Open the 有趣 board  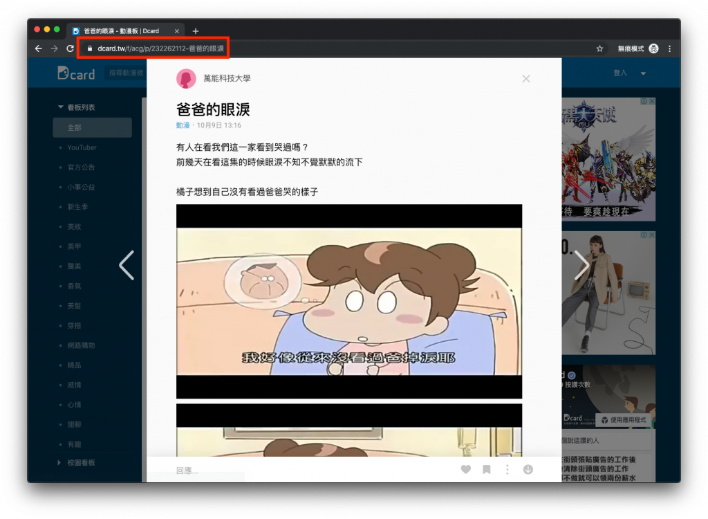(x=74, y=444)
